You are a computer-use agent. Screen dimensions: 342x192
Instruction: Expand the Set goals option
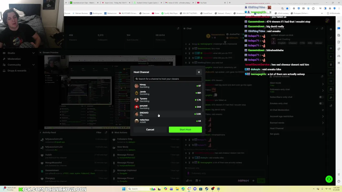tap(323, 134)
